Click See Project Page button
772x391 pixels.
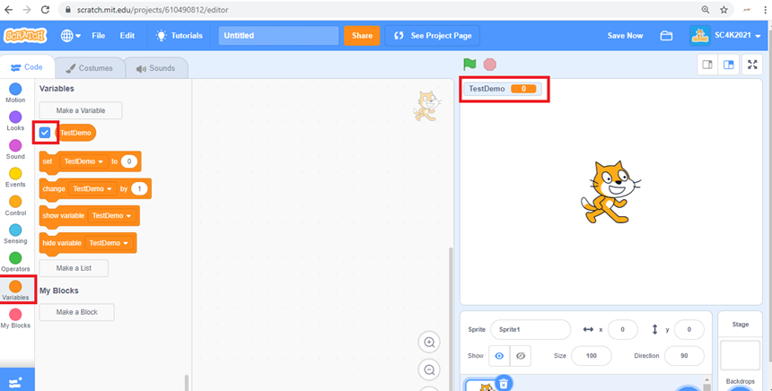click(x=433, y=35)
